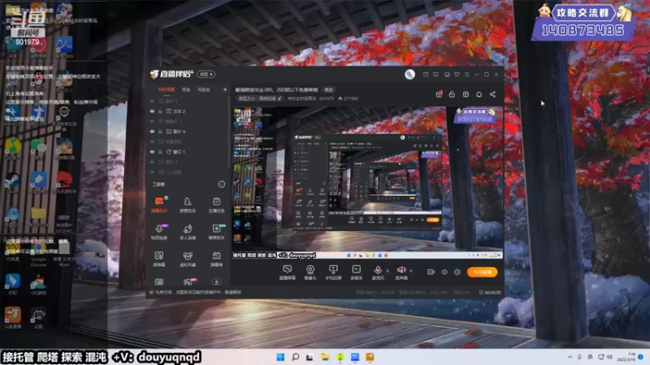Click the share icon in header

point(492,94)
